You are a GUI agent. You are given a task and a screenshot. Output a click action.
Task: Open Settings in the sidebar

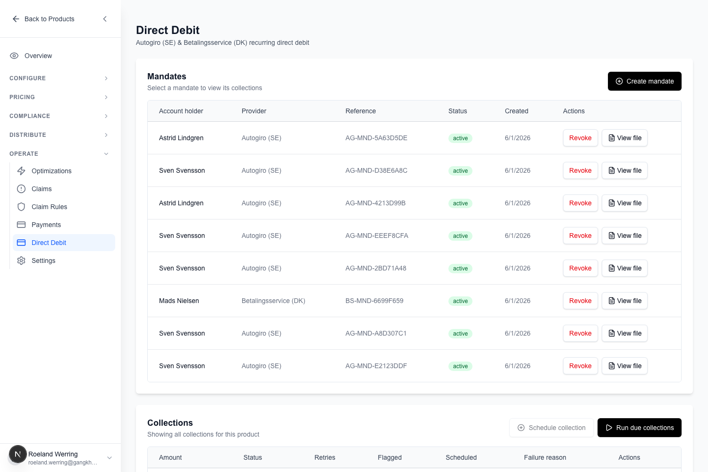coord(64,261)
